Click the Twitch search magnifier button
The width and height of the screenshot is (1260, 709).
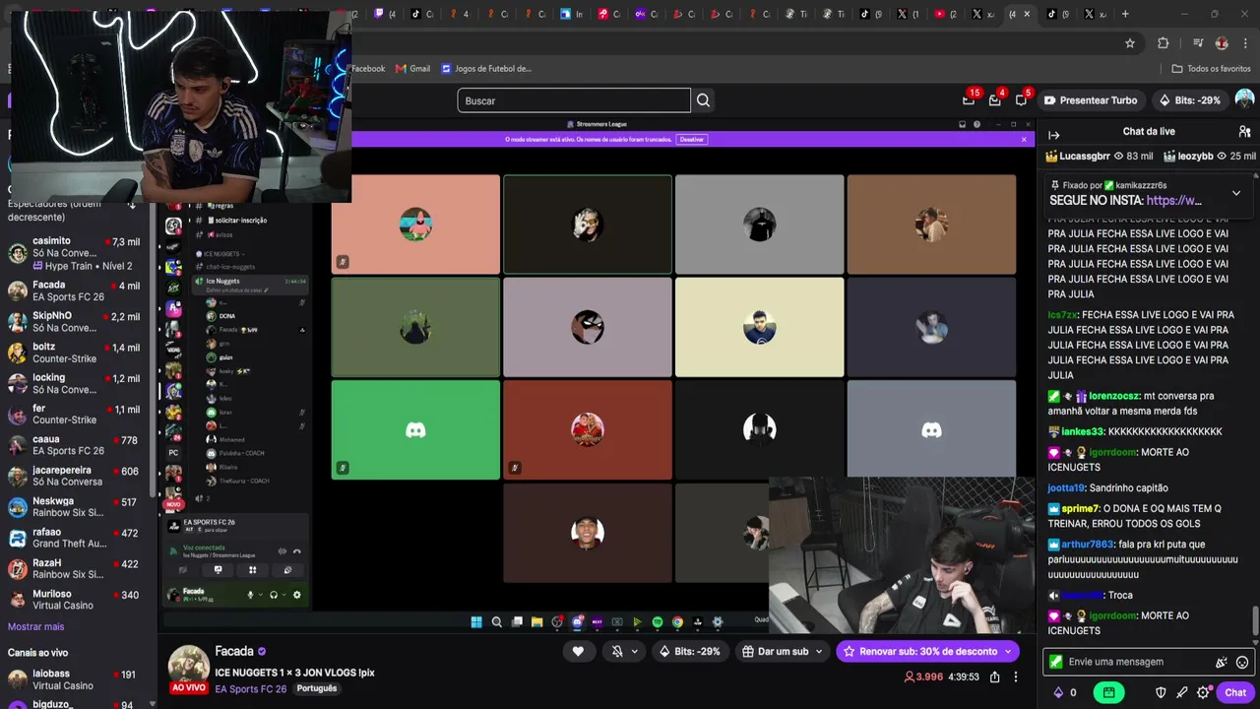[703, 100]
